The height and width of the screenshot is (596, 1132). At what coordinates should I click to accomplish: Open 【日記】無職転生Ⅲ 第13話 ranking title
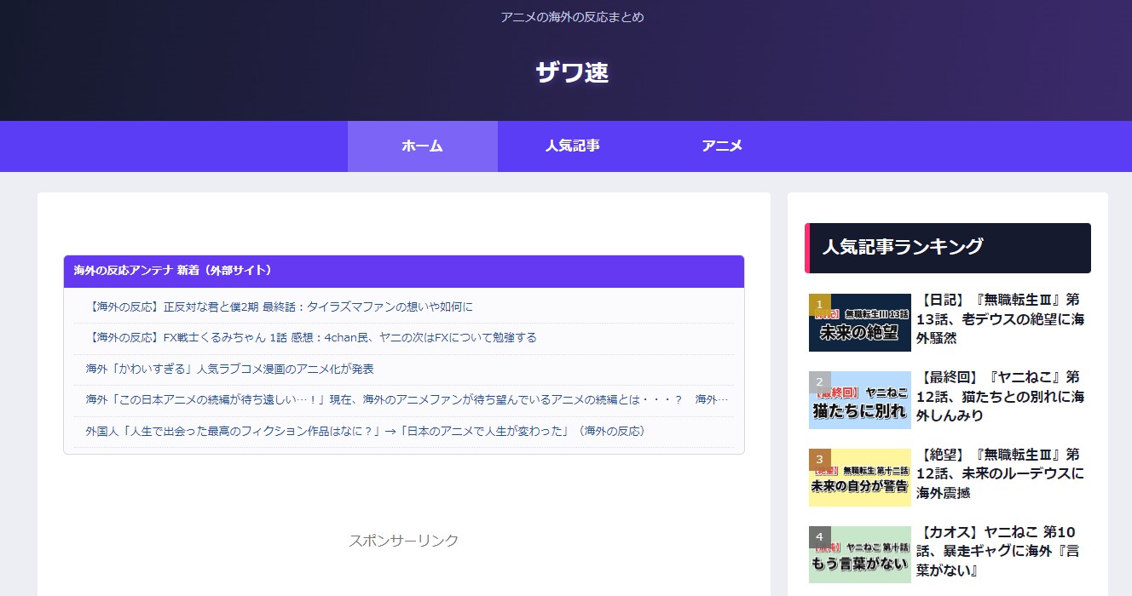tap(1002, 319)
